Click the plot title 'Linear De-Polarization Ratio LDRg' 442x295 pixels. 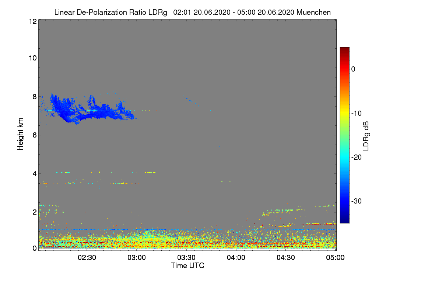point(110,12)
